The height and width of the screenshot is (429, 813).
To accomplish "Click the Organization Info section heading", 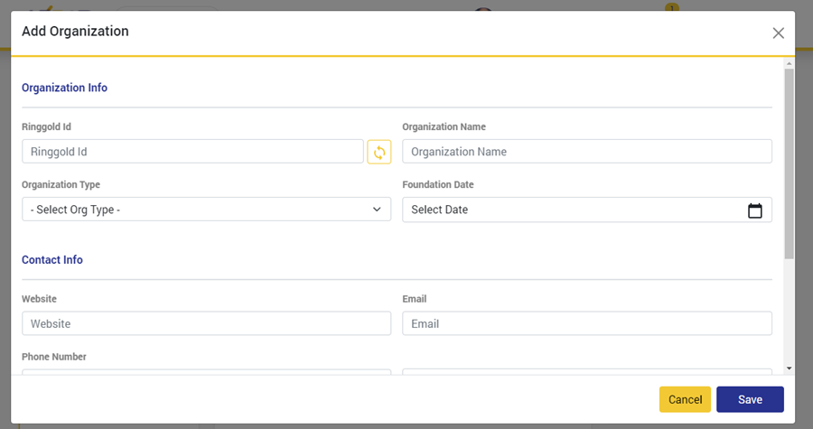I will click(64, 88).
